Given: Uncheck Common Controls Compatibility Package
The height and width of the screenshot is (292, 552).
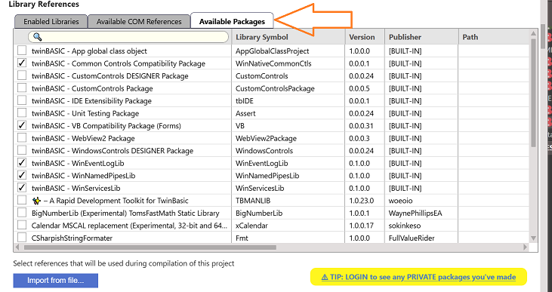Looking at the screenshot, I should pos(22,63).
